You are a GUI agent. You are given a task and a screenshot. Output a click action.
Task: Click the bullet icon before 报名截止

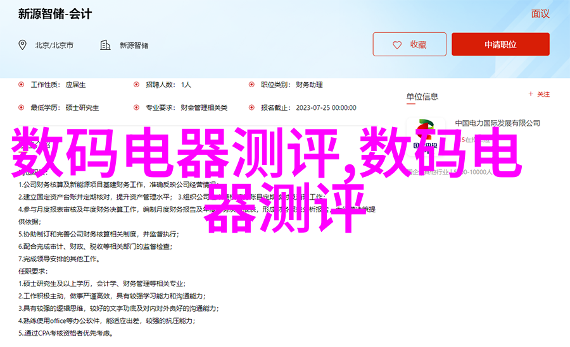click(251, 107)
